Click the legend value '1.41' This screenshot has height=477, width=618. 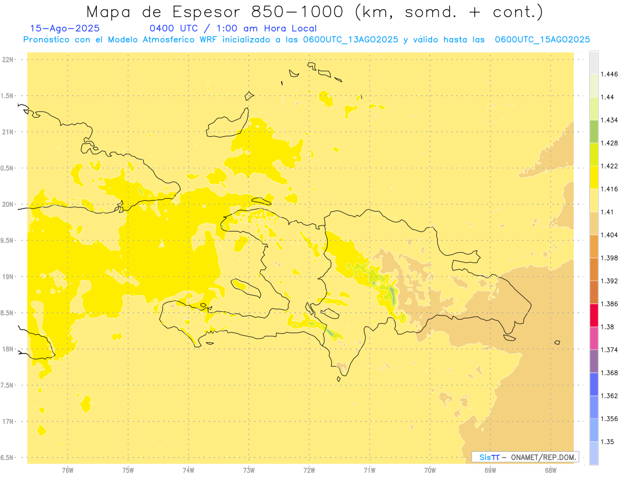click(x=606, y=212)
